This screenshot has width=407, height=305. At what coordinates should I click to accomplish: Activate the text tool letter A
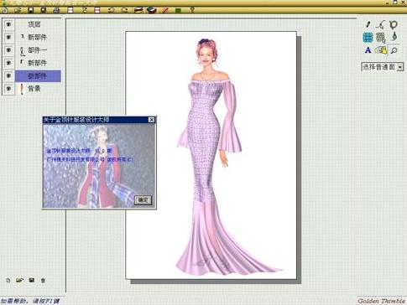click(x=368, y=50)
